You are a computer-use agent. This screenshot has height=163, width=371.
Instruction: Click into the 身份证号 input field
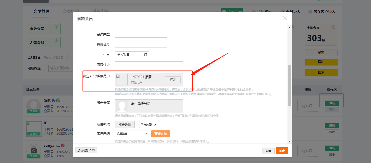pos(141,44)
